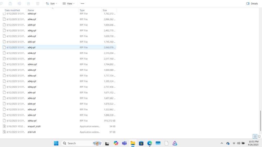Click the Delete trash icon in toolbar
Viewport: 262px width, 147px height.
click(x=38, y=3)
